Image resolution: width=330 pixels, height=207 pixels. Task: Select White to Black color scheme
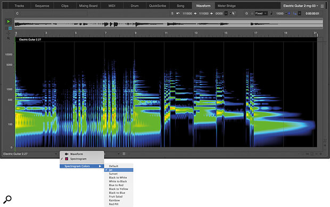119,181
